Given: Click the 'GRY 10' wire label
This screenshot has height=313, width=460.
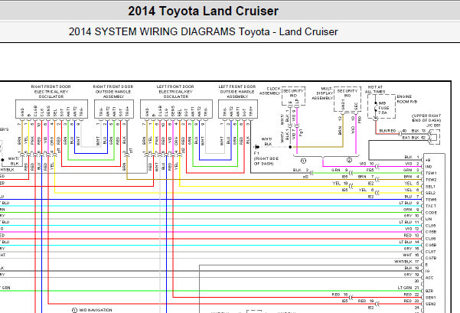Looking at the screenshot, I should click(x=412, y=216).
